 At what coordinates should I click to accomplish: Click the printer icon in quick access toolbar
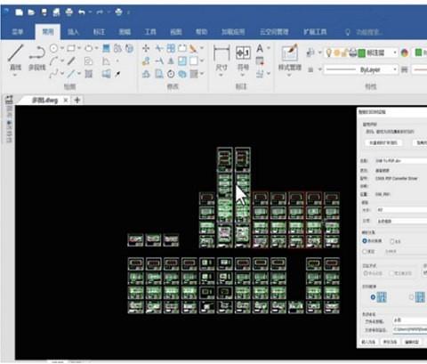click(68, 12)
